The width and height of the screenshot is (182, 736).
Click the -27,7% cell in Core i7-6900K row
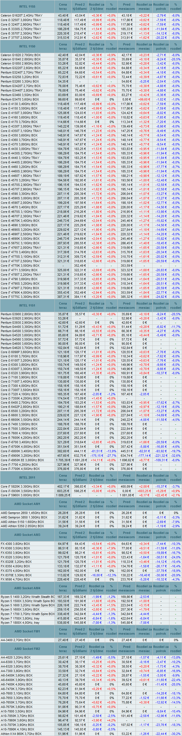click(111, 456)
